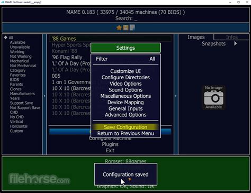Click Plugins below the machine list
Viewport: 251px width, 193px height.
click(110, 144)
